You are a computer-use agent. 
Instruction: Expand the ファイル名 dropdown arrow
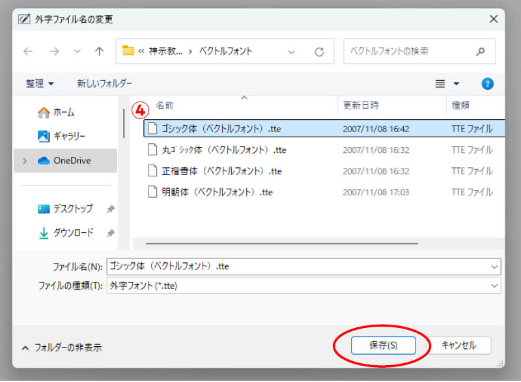click(494, 267)
